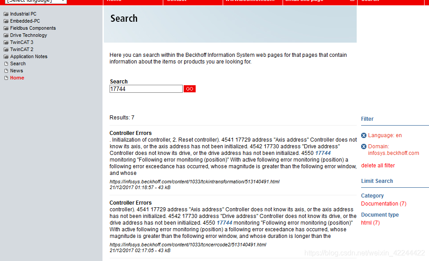
Task: Click the red GO button
Action: click(189, 89)
